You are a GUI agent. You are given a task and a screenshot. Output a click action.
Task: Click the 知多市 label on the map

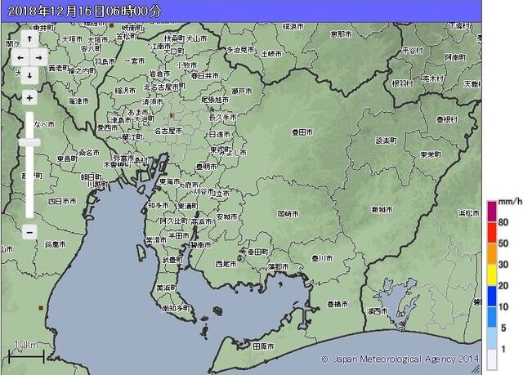[158, 205]
